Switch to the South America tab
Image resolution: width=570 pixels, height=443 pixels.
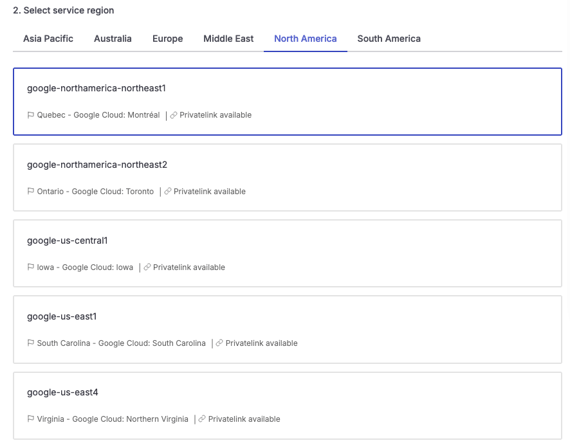(389, 39)
